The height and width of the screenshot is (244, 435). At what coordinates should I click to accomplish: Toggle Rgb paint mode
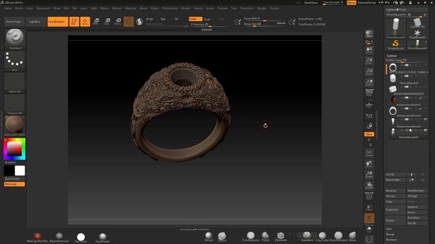163,19
